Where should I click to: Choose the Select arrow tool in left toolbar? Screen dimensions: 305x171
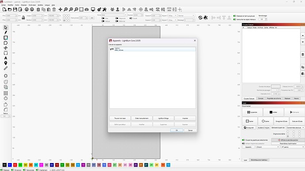[x=6, y=27]
